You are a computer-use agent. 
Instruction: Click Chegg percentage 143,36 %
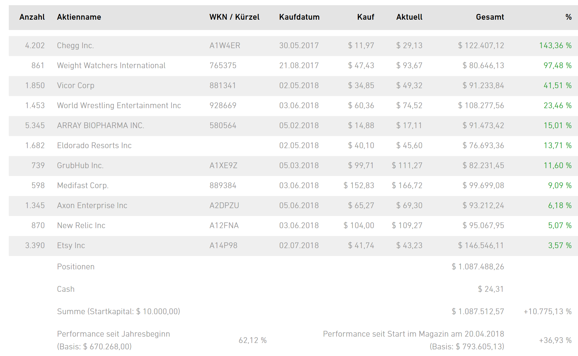[x=555, y=45]
